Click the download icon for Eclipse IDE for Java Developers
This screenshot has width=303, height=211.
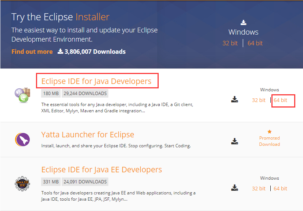(x=235, y=99)
